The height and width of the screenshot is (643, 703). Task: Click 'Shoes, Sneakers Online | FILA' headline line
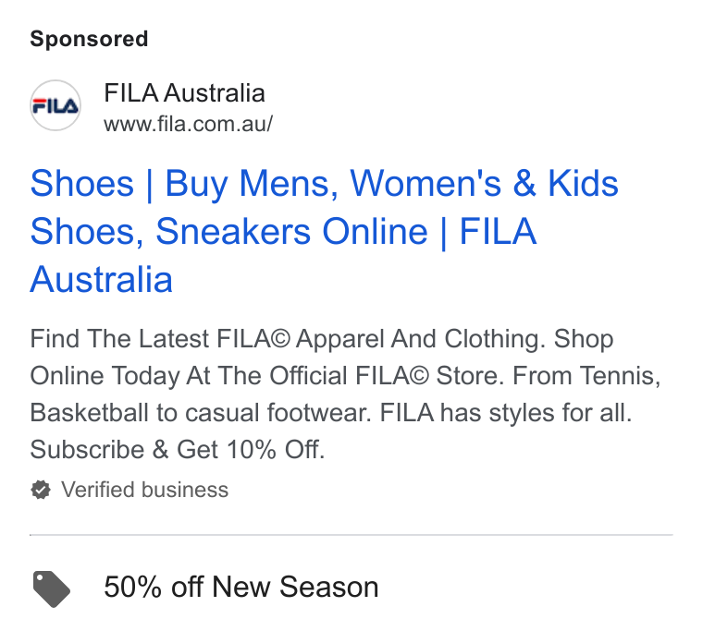coord(283,232)
